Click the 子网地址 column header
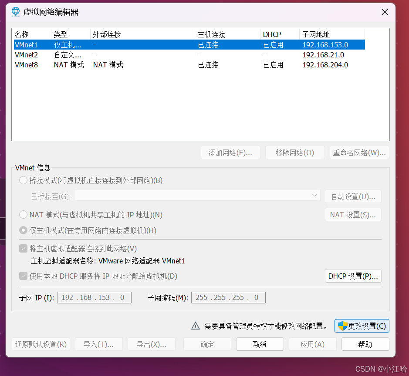The height and width of the screenshot is (376, 409). tap(332, 34)
